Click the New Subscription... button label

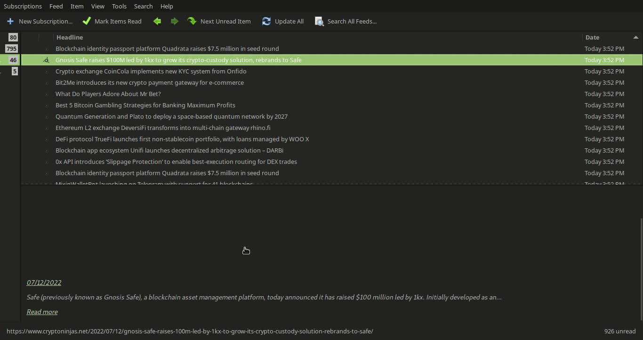(x=46, y=21)
